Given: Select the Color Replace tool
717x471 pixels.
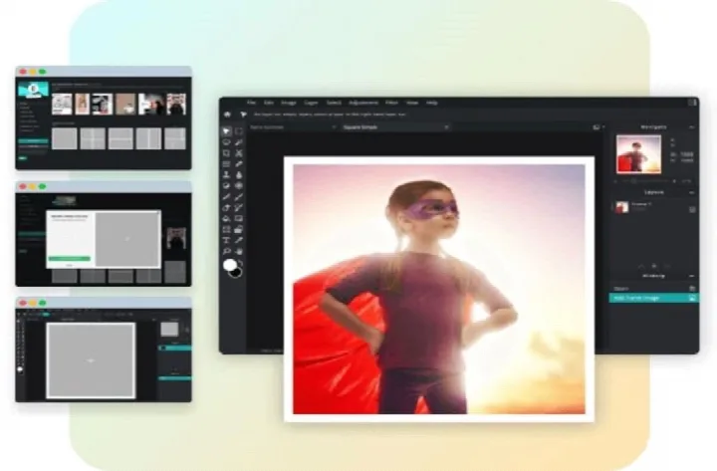Looking at the screenshot, I should [x=239, y=208].
